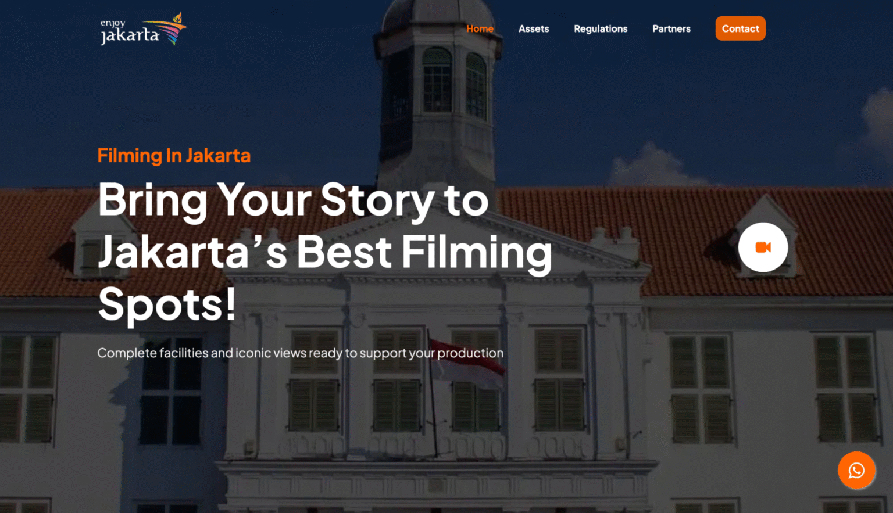The image size is (893, 513).
Task: Click the orange Contact button
Action: click(740, 28)
